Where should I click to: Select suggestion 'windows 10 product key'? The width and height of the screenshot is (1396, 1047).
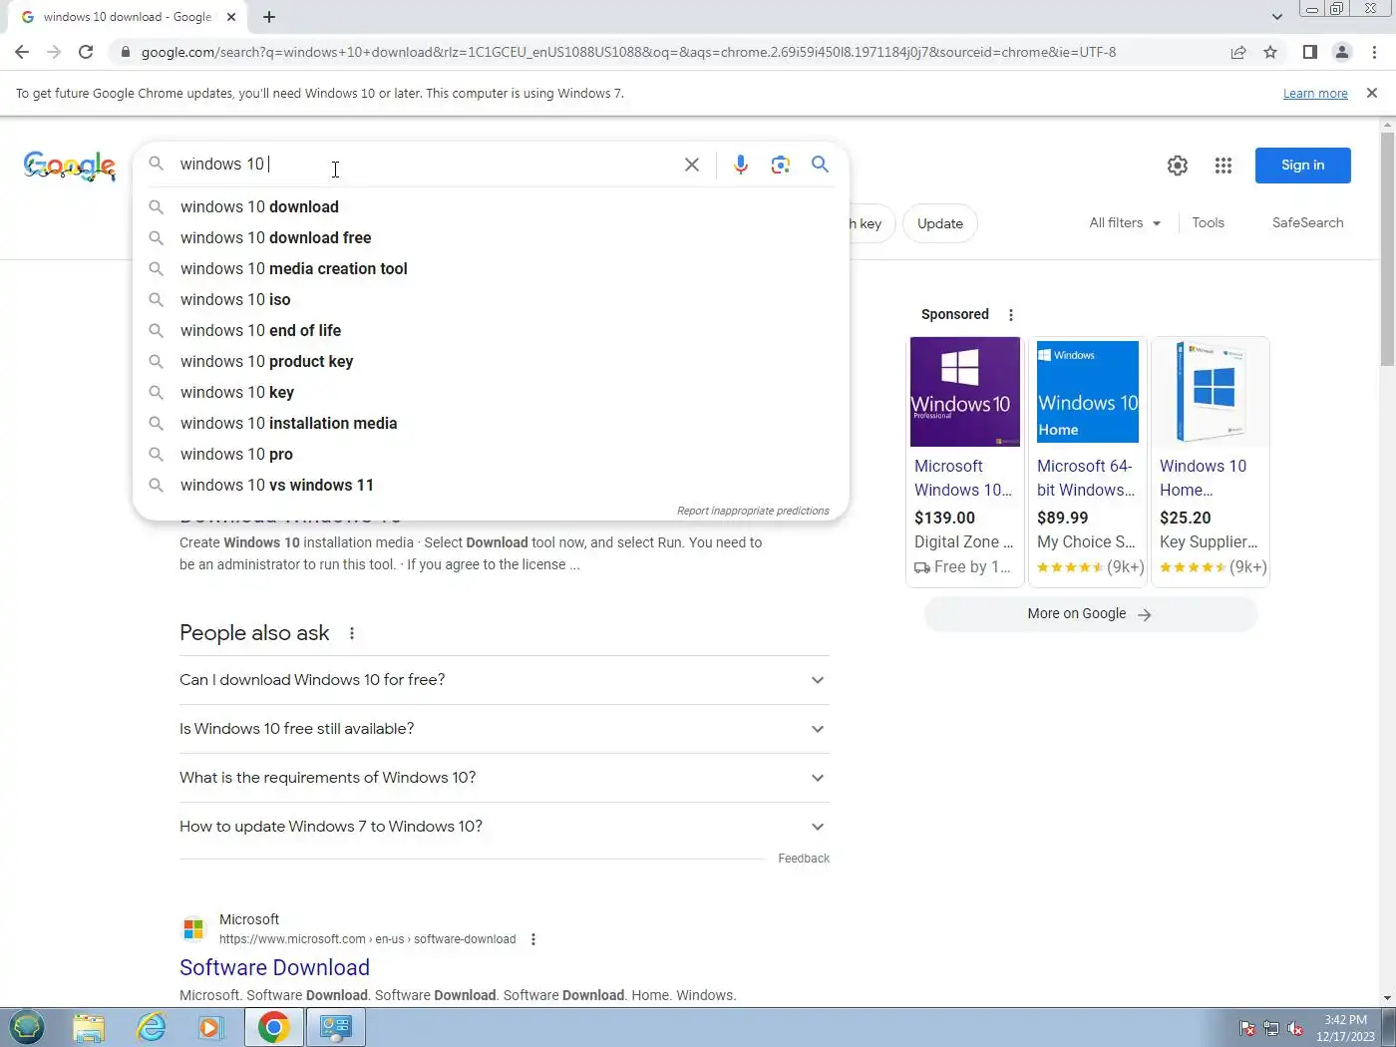point(491,362)
